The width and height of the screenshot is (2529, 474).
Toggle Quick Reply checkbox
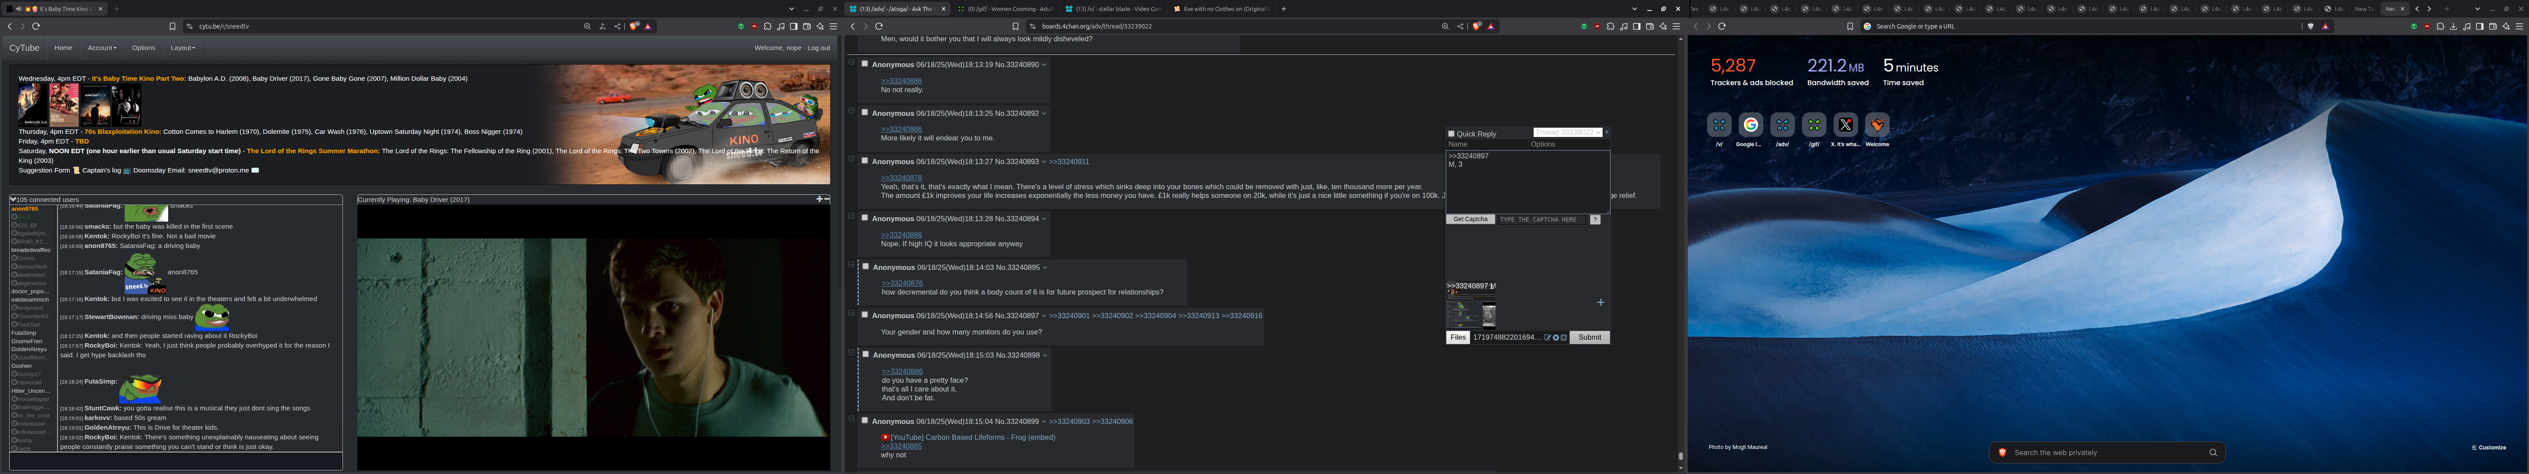(x=1451, y=133)
